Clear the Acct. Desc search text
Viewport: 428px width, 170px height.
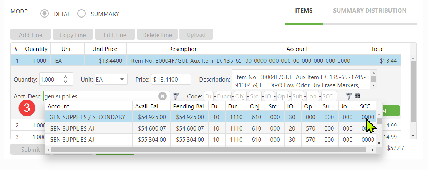pyautogui.click(x=163, y=96)
